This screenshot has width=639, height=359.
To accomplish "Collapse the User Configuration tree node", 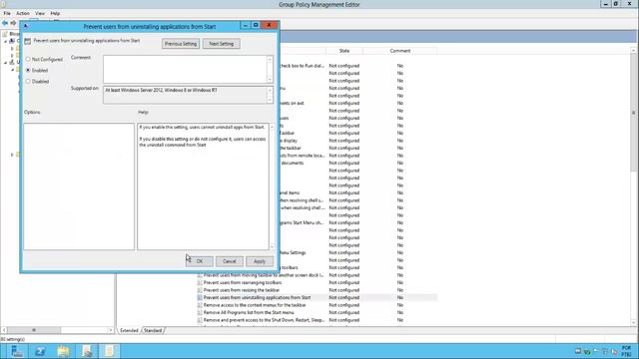I will (6, 63).
